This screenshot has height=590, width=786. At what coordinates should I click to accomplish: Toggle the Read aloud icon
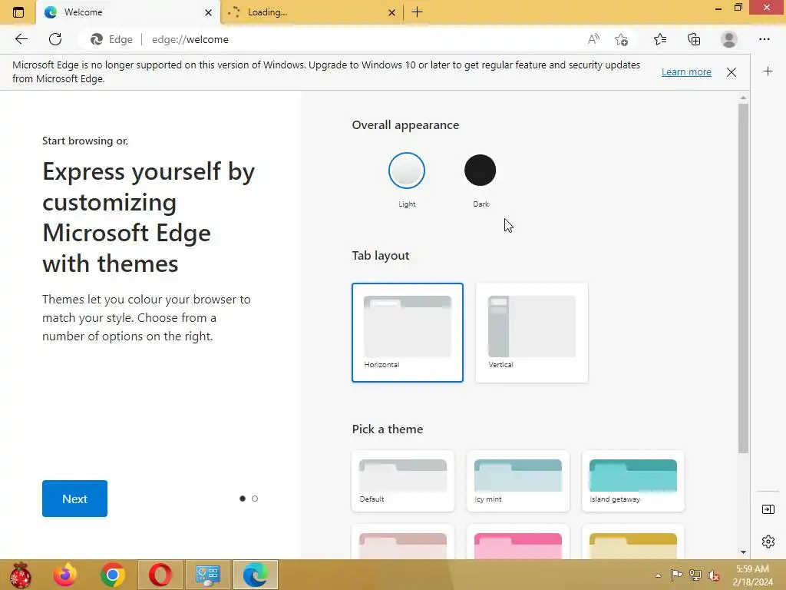[593, 39]
